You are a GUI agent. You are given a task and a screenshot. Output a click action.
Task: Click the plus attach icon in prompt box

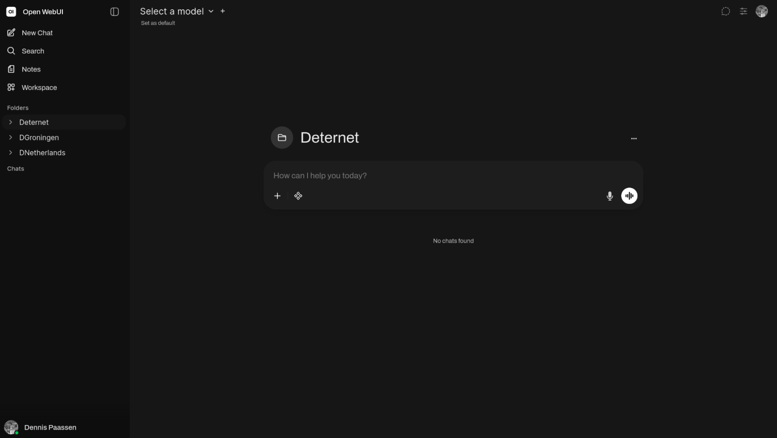(x=277, y=196)
